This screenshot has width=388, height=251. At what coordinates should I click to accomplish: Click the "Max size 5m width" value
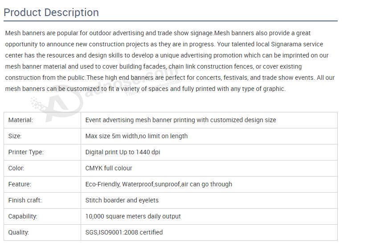136,136
